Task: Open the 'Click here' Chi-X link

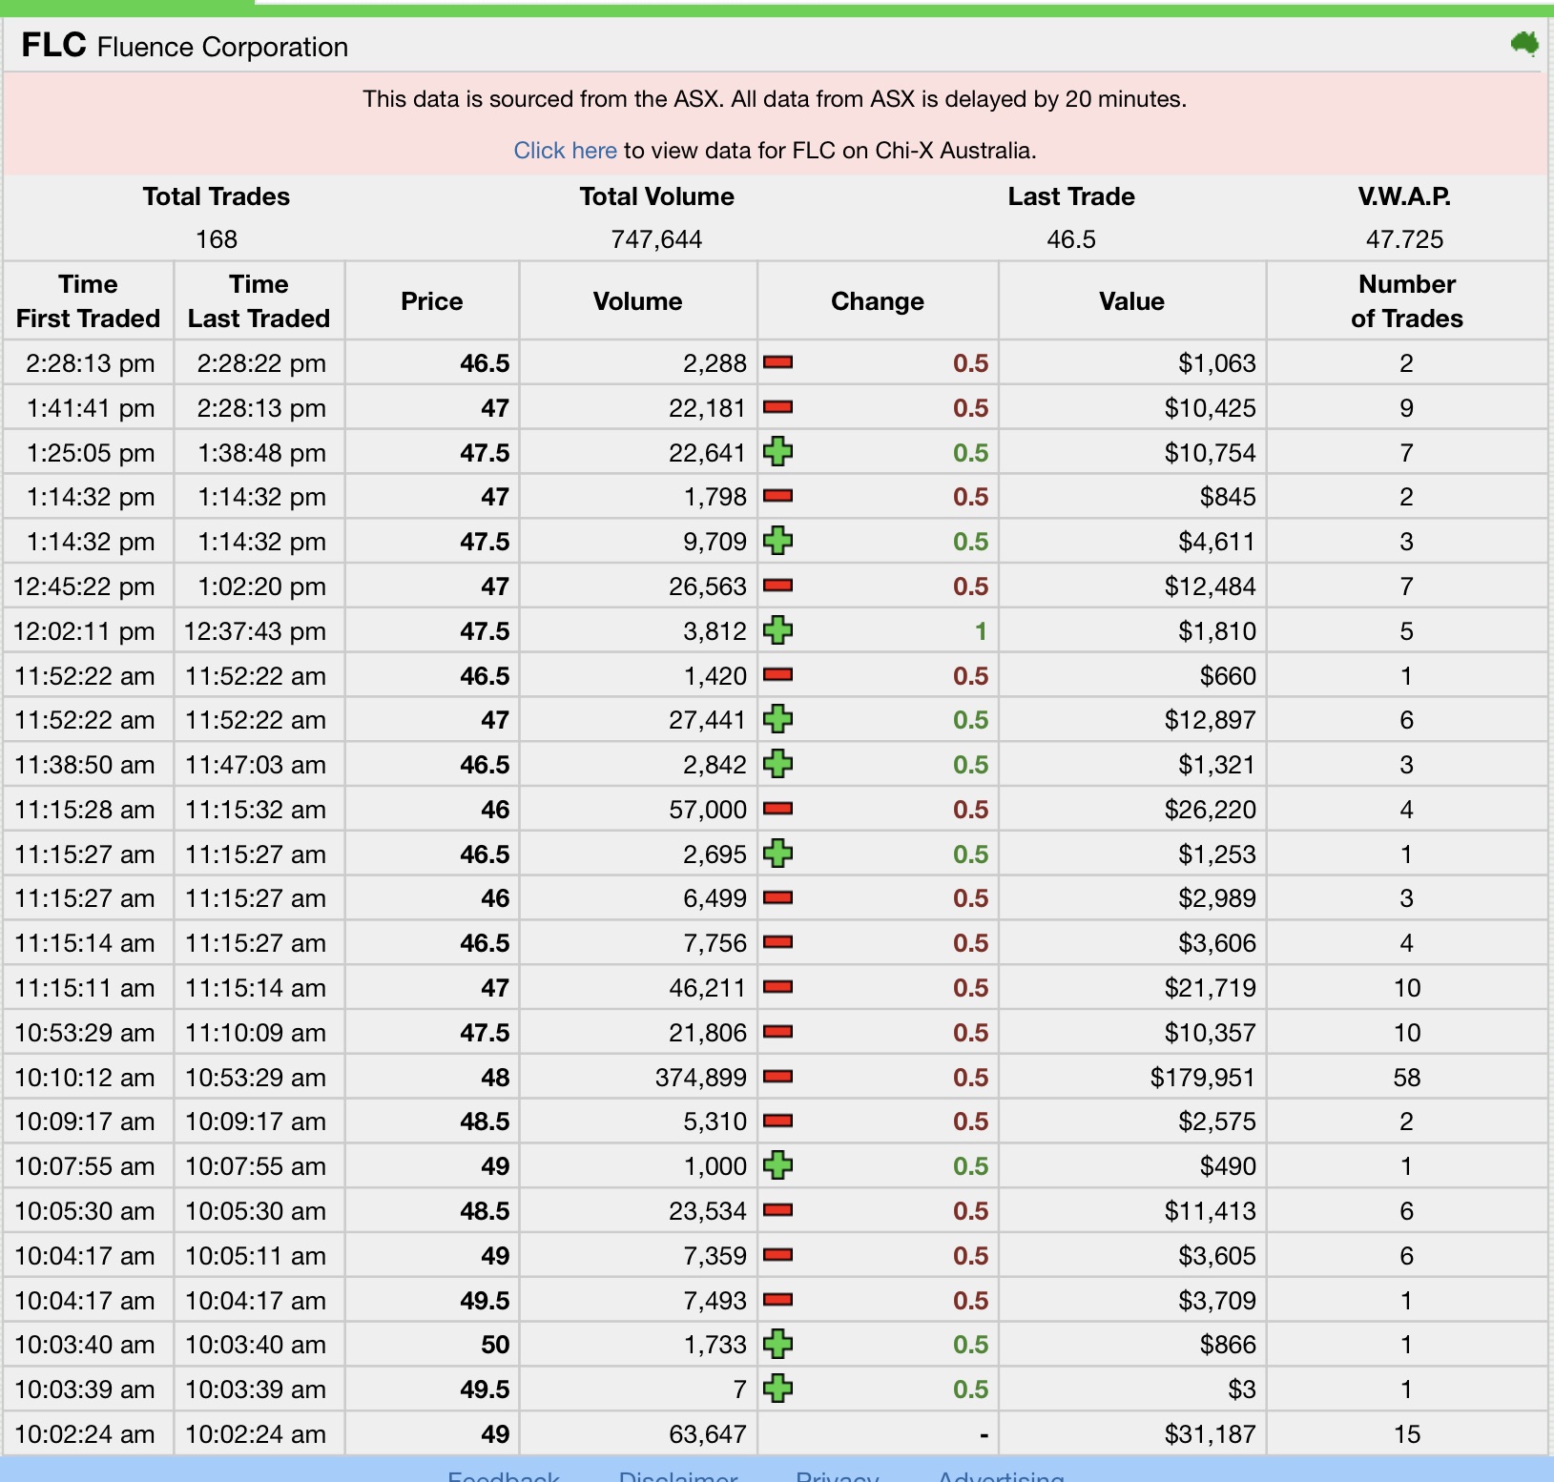Action: 565,151
